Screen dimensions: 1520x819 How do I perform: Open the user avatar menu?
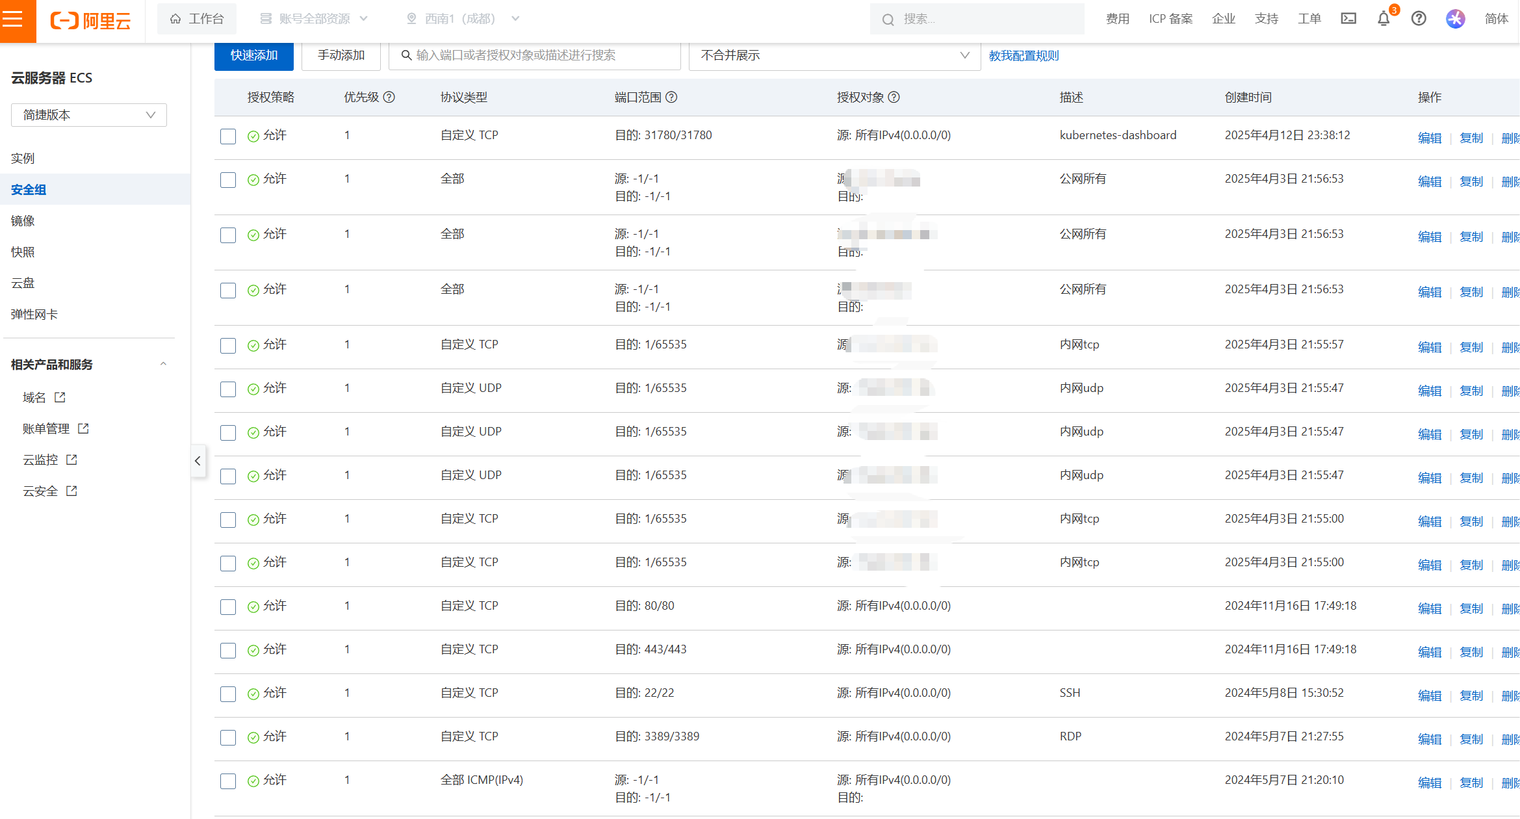[1455, 19]
